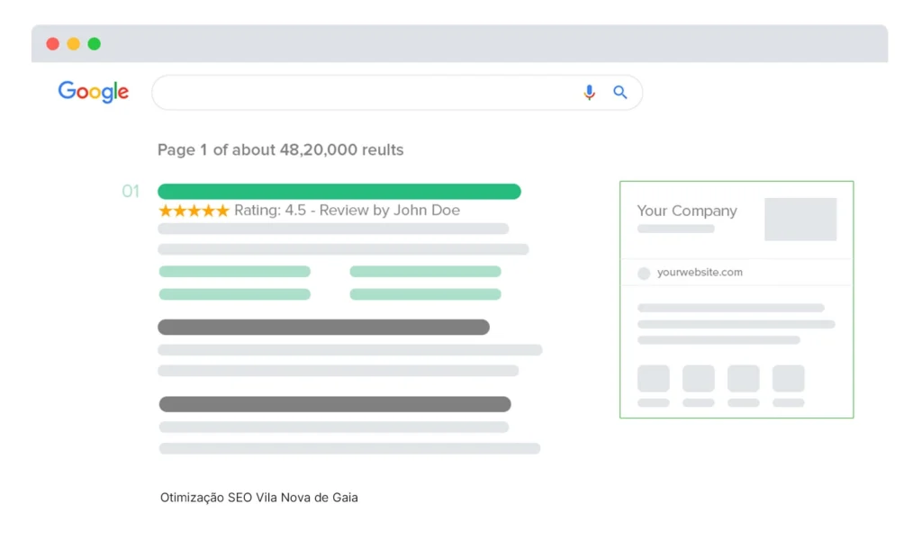
Task: Click the upper-left light green sitelink
Action: (x=235, y=271)
